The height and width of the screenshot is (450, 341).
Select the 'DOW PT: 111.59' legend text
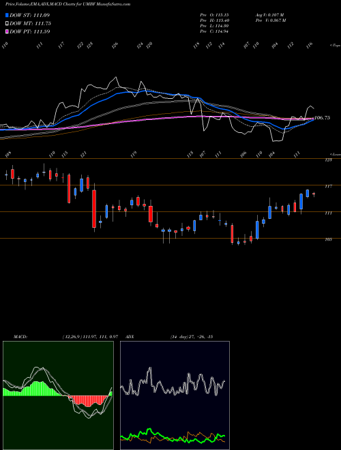click(30, 31)
